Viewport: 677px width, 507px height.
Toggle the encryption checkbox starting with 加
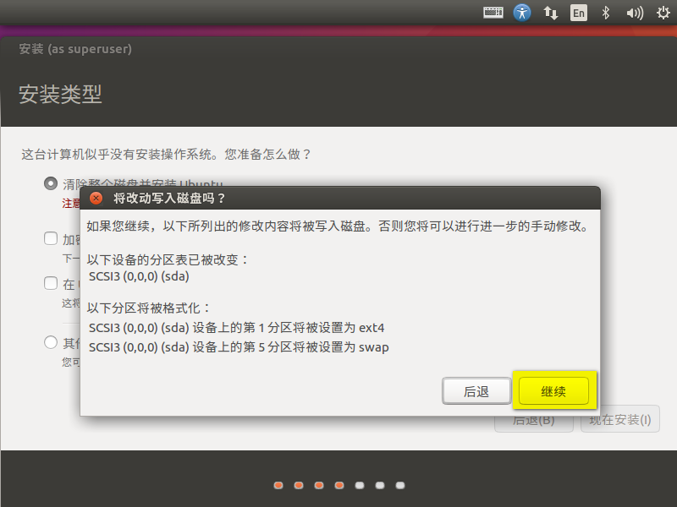[51, 238]
